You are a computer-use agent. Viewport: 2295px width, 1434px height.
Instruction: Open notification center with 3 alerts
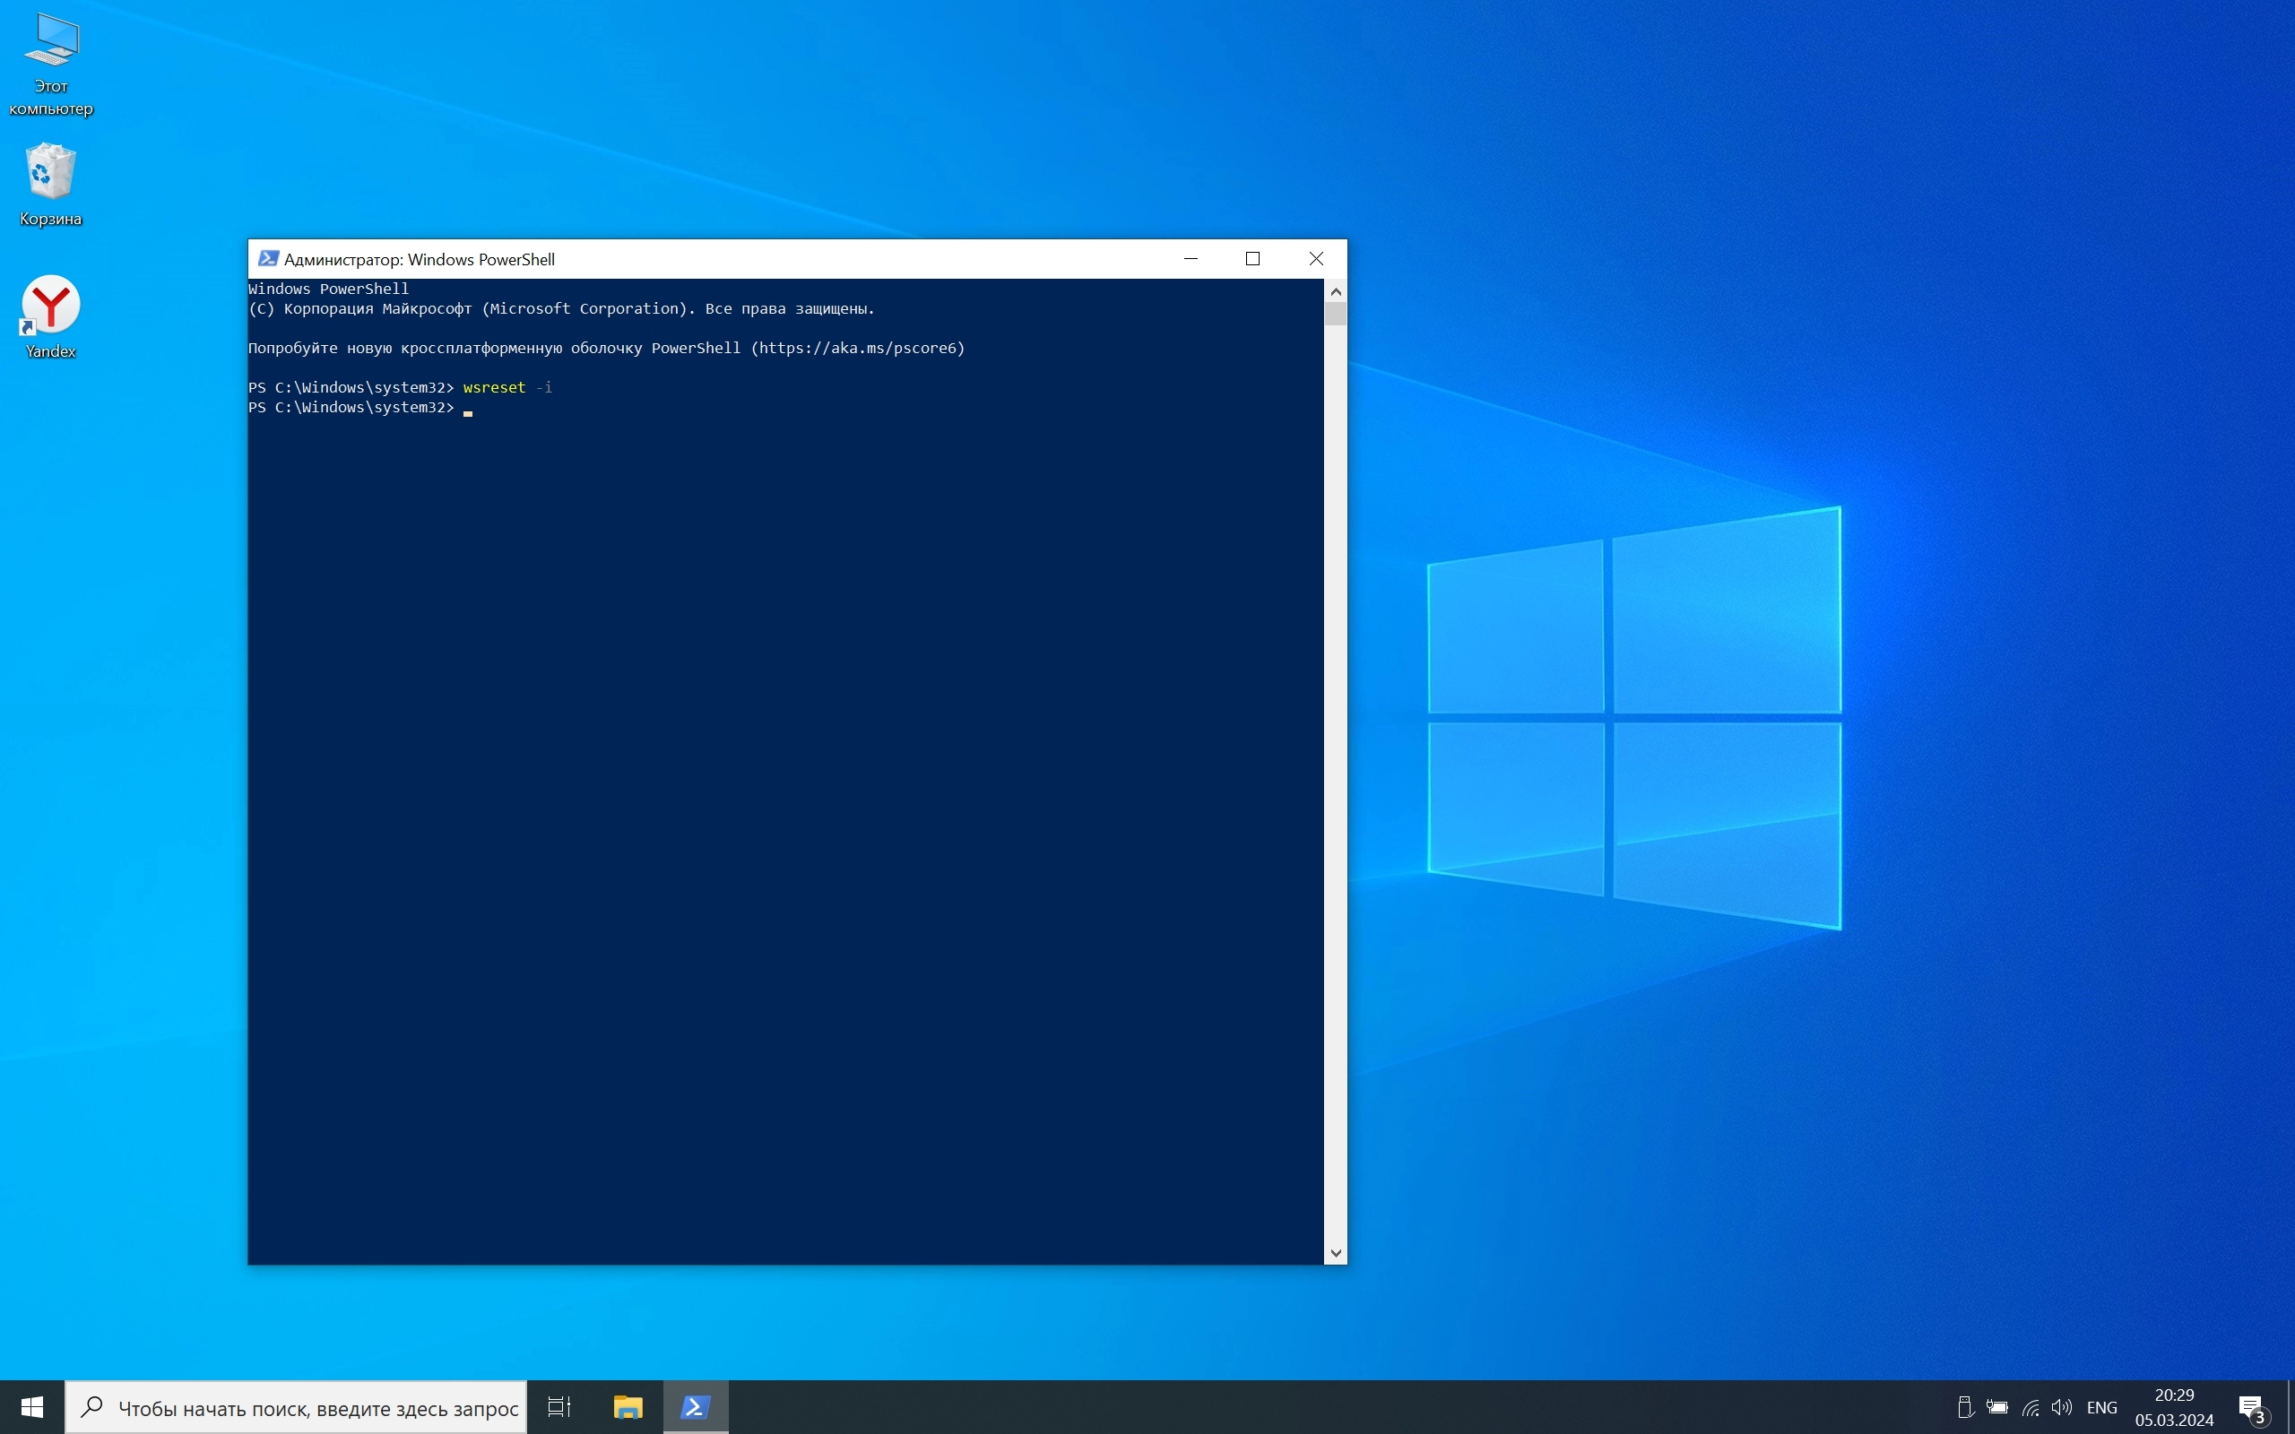2252,1407
